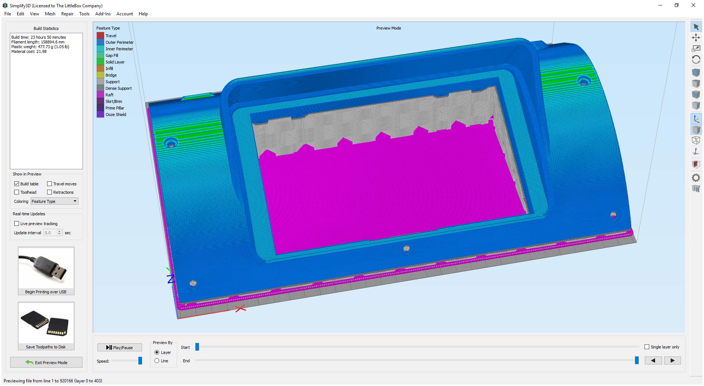Click the SD cards picture
Image resolution: width=704 pixels, height=386 pixels.
click(46, 323)
